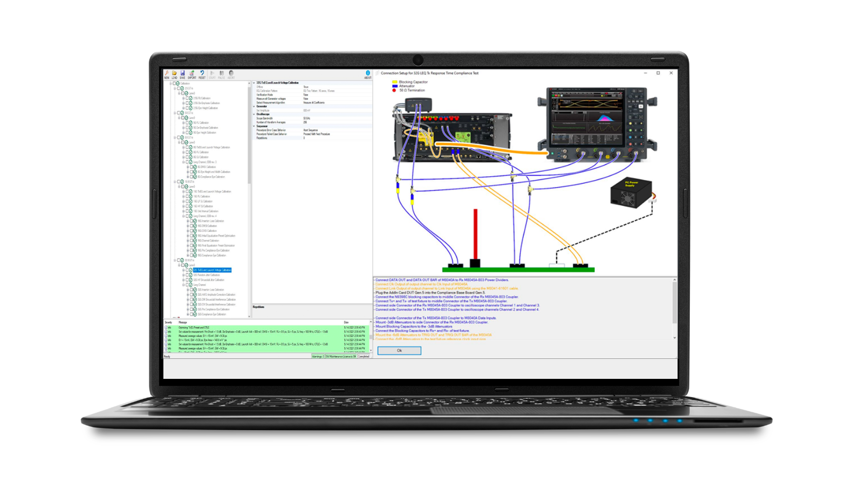Click the Message column header

(183, 322)
